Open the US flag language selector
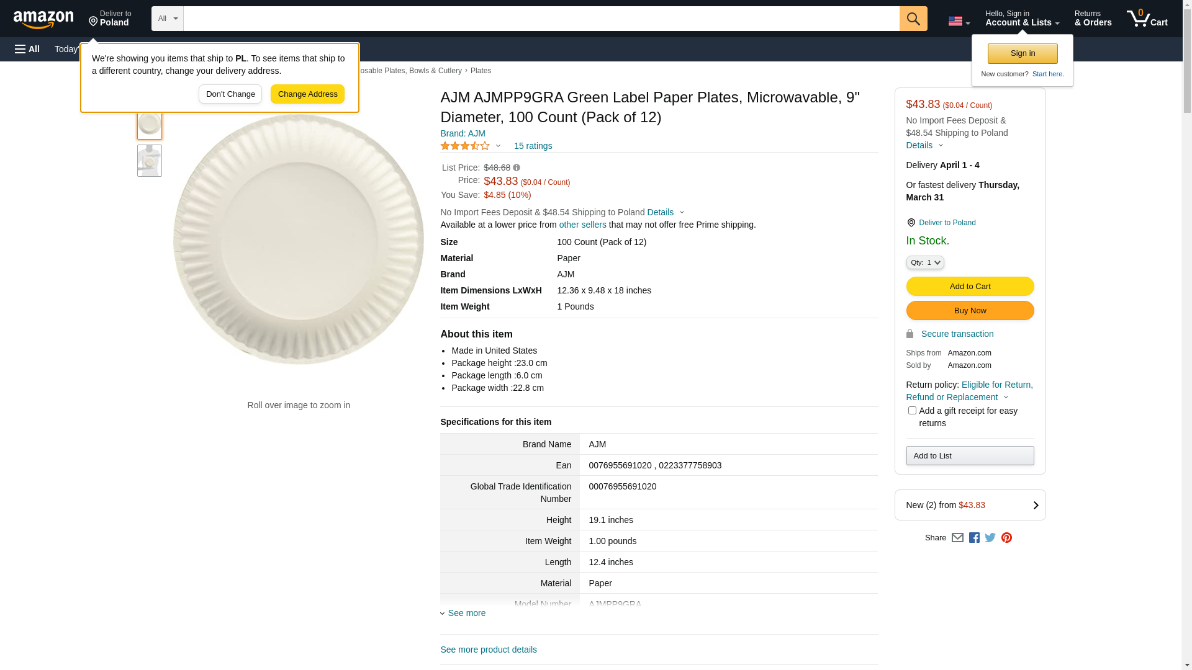 (959, 22)
